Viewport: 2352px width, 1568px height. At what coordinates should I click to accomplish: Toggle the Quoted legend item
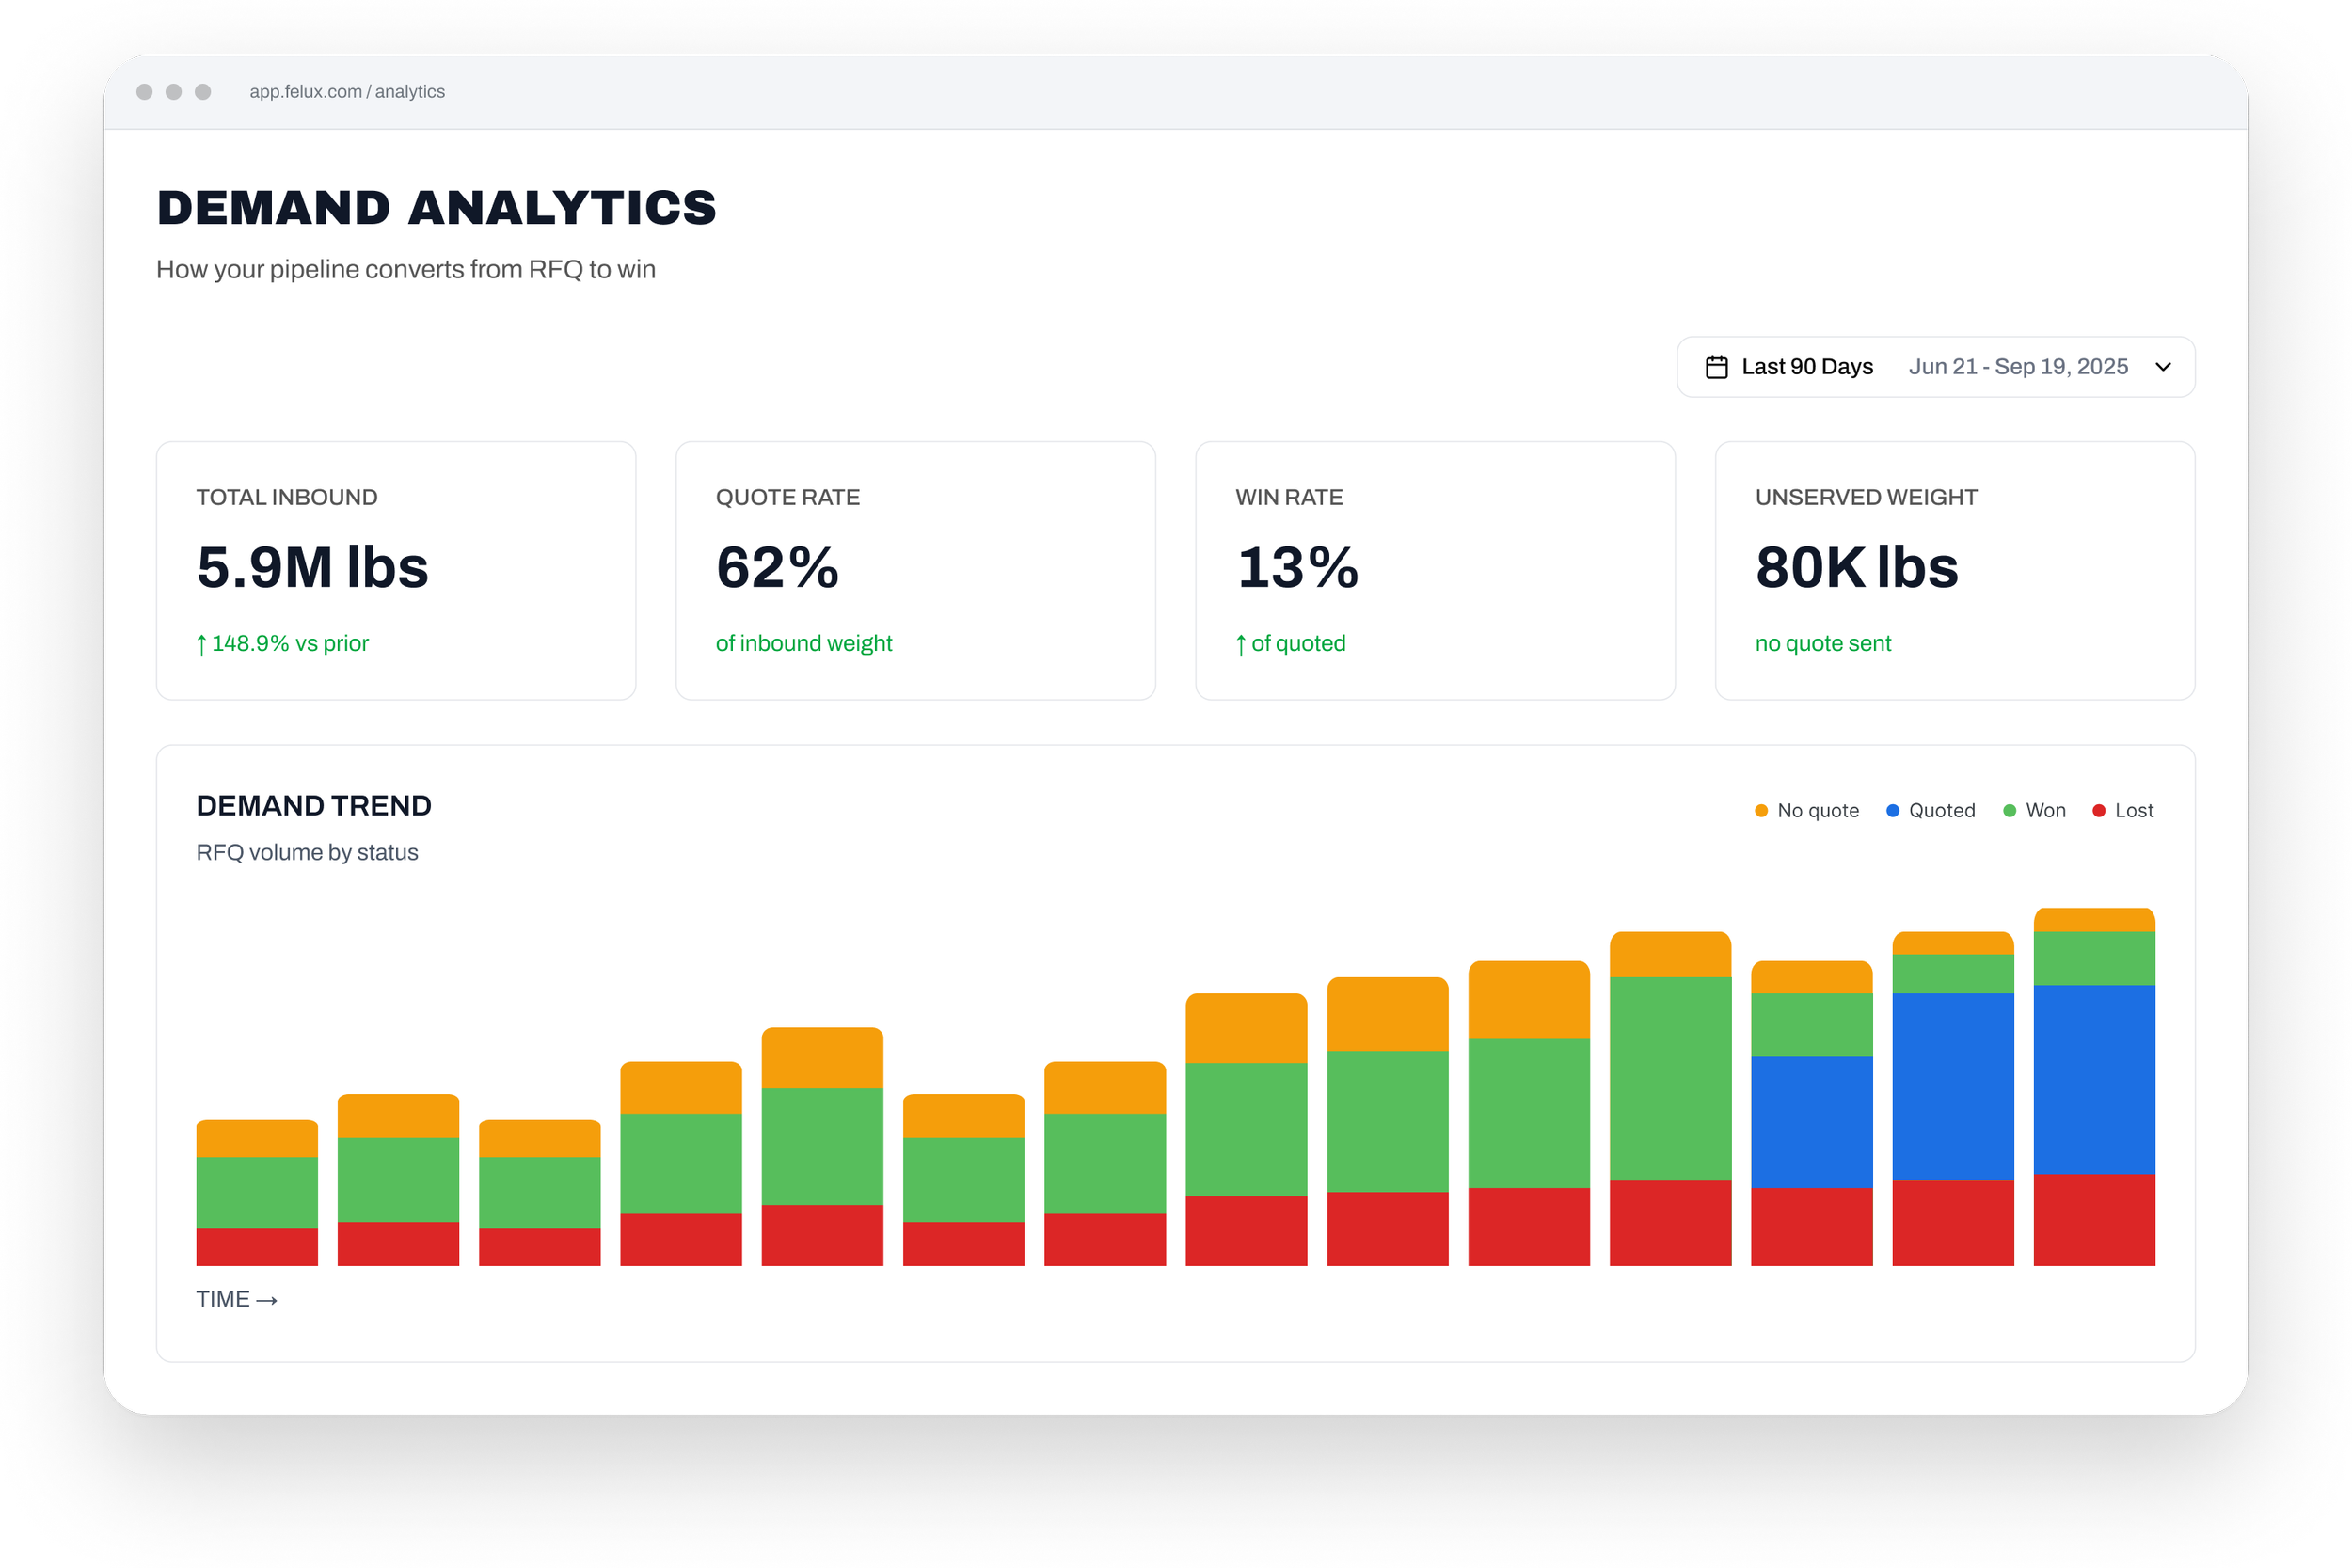[x=1931, y=810]
